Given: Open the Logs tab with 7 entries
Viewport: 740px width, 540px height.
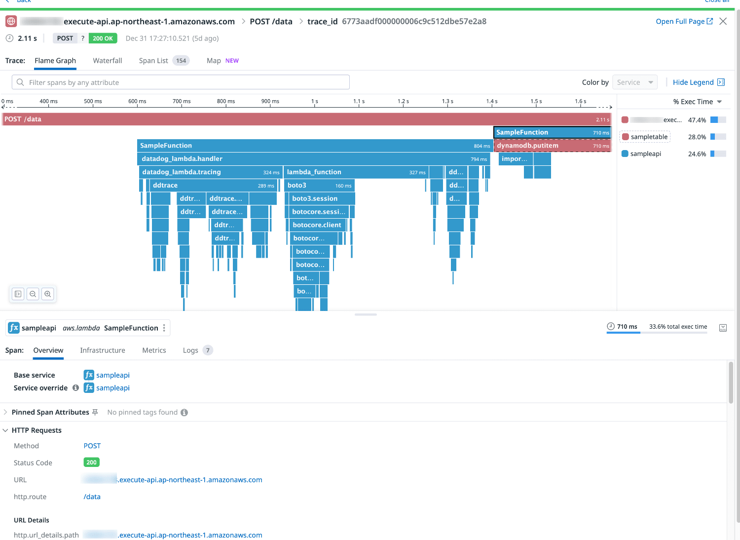Looking at the screenshot, I should click(197, 350).
